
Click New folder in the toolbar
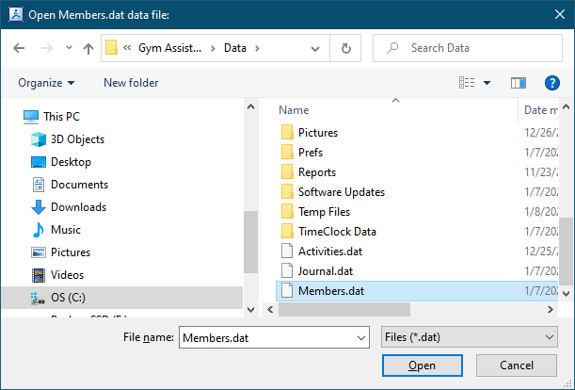(131, 83)
